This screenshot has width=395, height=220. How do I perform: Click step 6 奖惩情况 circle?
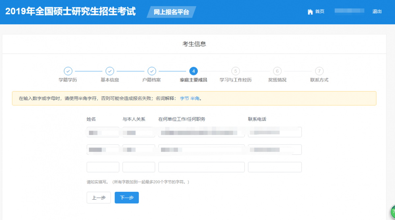(277, 71)
